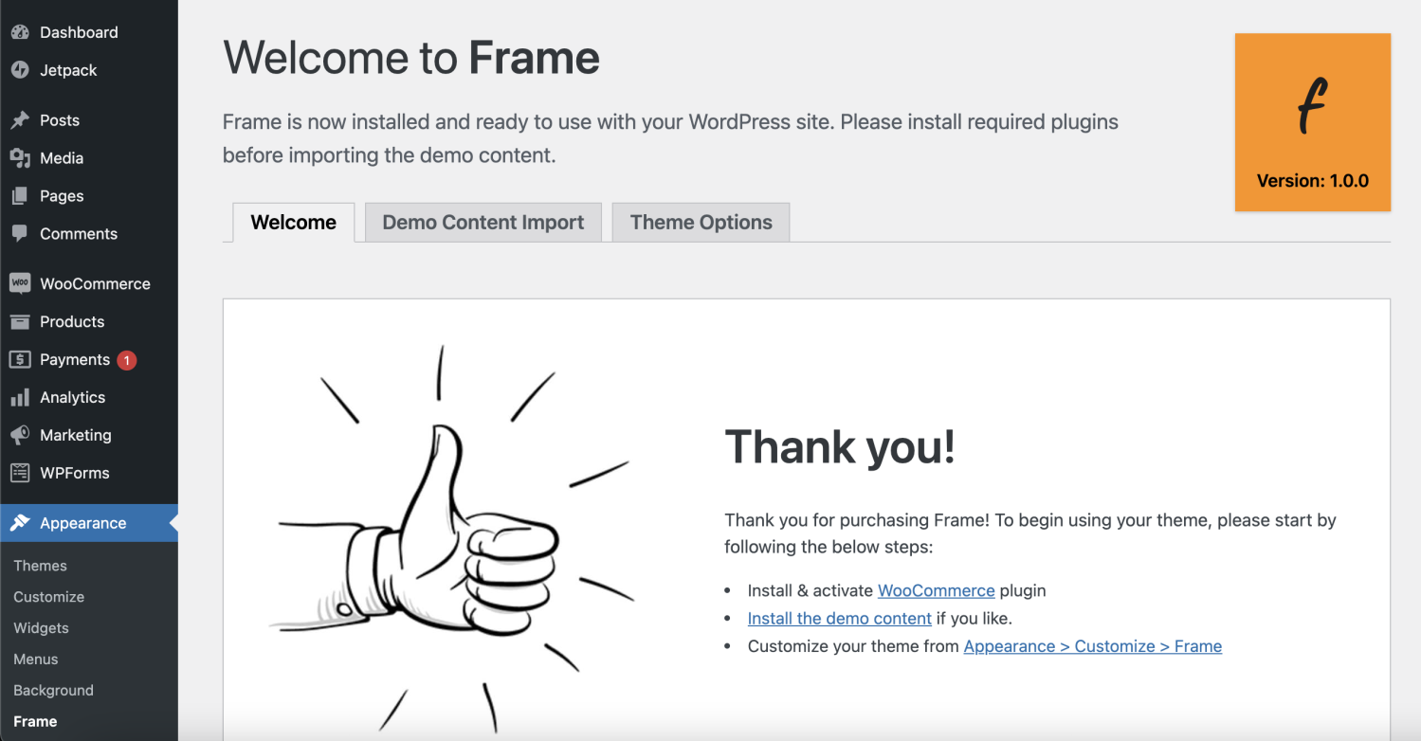Open the Widgets submenu item
Image resolution: width=1421 pixels, height=741 pixels.
click(41, 627)
